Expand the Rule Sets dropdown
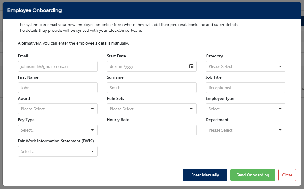 point(152,109)
